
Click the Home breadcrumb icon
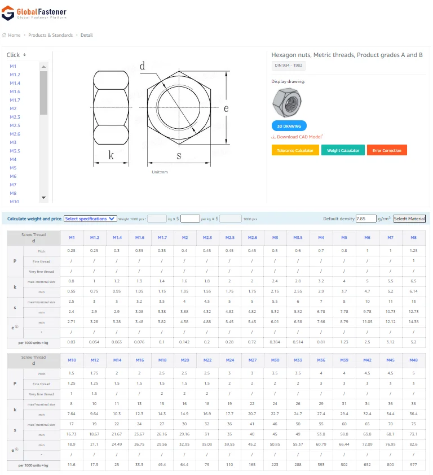[5, 36]
